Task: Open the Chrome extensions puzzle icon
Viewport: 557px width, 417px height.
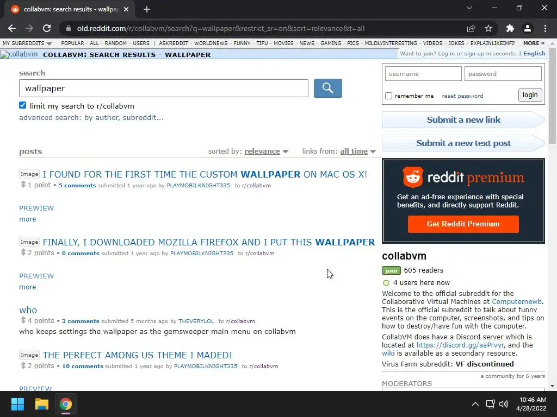Action: (510, 28)
